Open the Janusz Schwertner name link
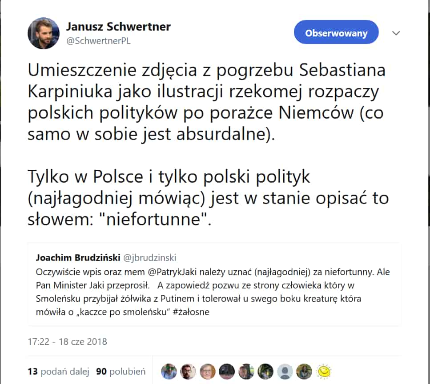The height and width of the screenshot is (384, 430). (x=118, y=27)
